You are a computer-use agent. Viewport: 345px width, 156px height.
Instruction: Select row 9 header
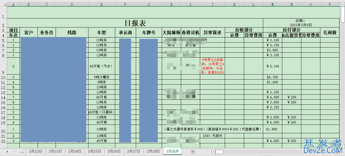pyautogui.click(x=3, y=66)
